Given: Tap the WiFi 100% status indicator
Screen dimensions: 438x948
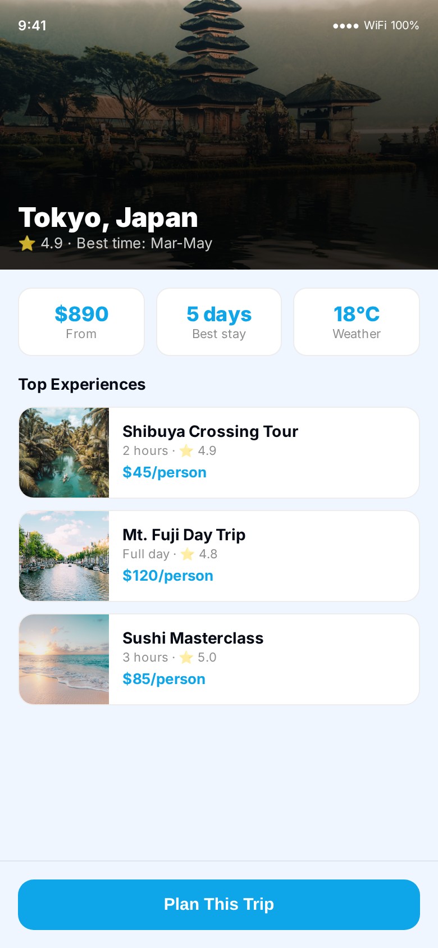Looking at the screenshot, I should [391, 25].
